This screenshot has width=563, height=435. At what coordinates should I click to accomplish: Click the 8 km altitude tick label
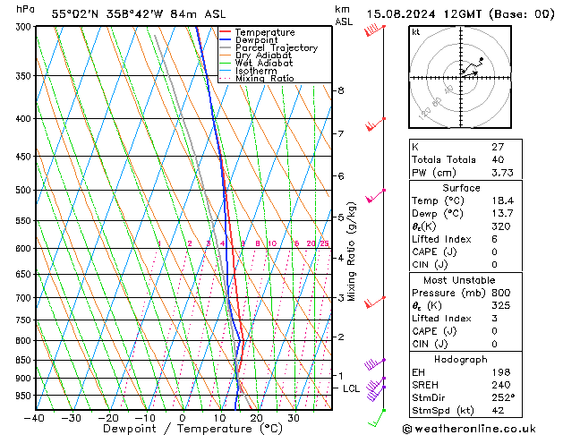tap(341, 90)
